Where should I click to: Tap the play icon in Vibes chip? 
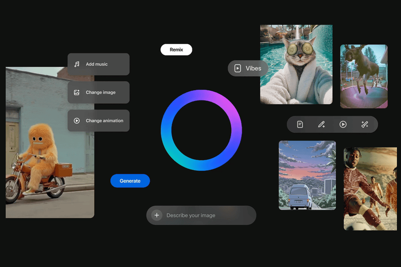(x=237, y=68)
